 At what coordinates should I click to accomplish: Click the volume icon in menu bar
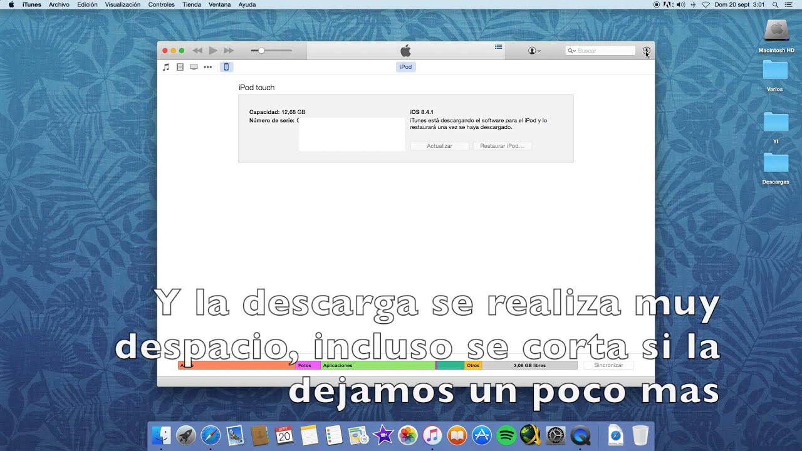tap(680, 4)
